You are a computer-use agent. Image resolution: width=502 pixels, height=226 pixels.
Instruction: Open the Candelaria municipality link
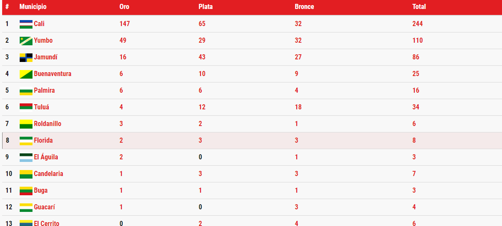(48, 174)
